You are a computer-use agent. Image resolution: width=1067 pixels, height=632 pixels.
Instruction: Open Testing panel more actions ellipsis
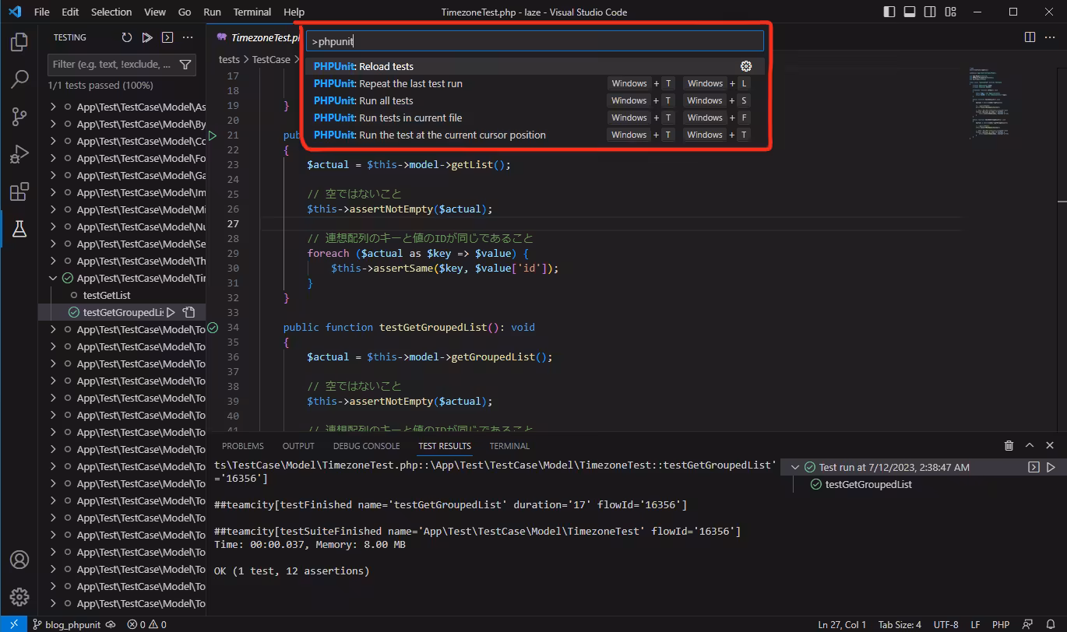188,37
